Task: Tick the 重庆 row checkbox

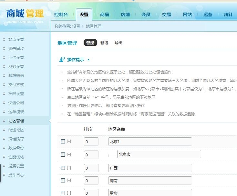Action: click(63, 193)
